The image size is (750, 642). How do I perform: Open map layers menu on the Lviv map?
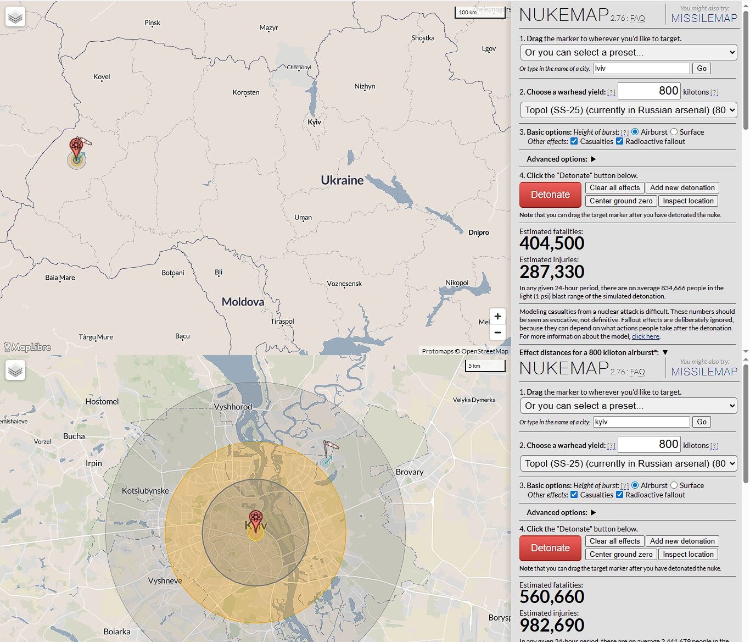pyautogui.click(x=15, y=17)
